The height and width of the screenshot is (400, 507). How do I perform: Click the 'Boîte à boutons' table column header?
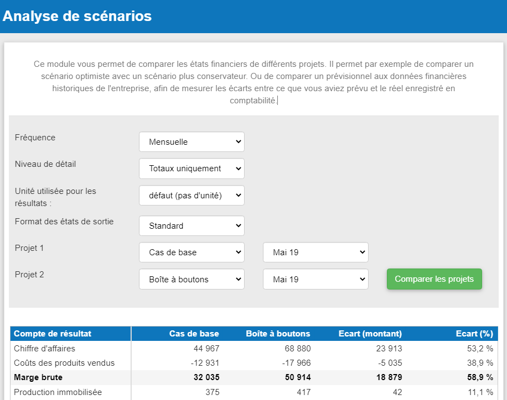[278, 334]
